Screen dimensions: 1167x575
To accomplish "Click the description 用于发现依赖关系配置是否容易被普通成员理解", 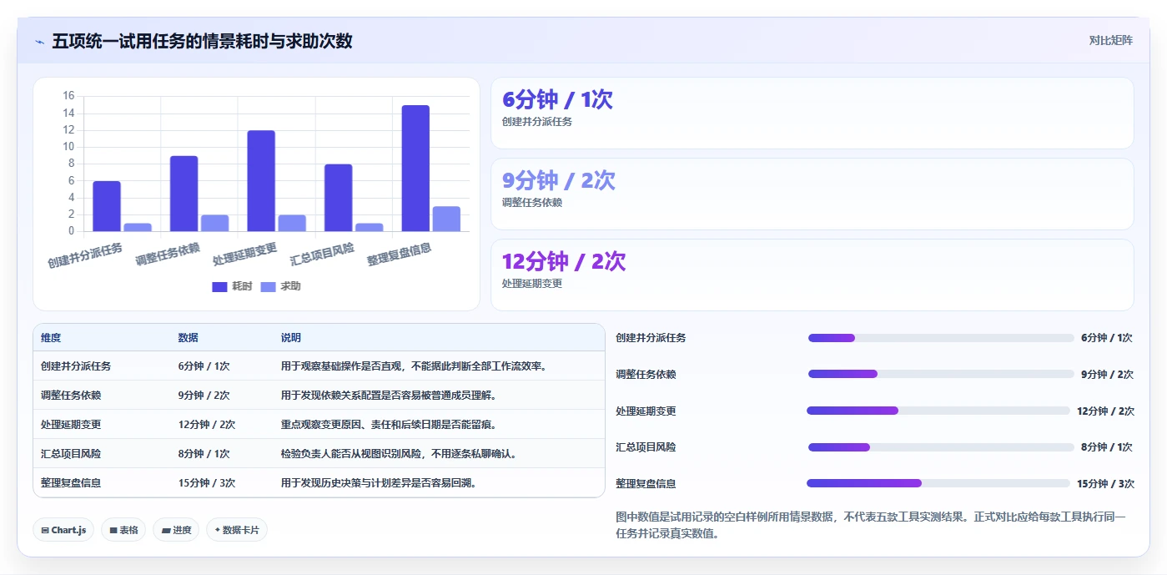I will coord(390,396).
